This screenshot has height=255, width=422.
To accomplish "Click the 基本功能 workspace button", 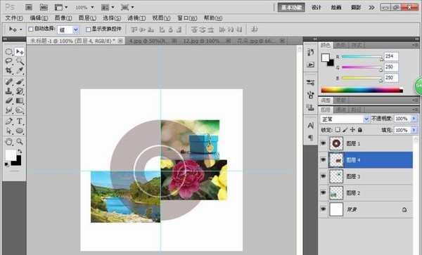I will [291, 8].
